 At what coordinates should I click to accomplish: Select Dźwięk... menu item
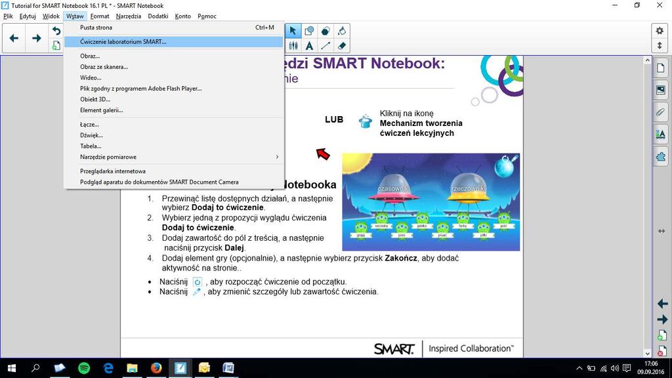[173, 135]
